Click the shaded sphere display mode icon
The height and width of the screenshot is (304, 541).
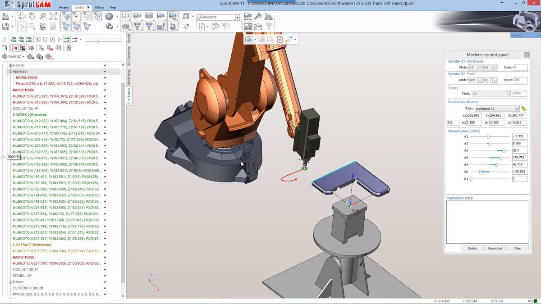pyautogui.click(x=109, y=16)
